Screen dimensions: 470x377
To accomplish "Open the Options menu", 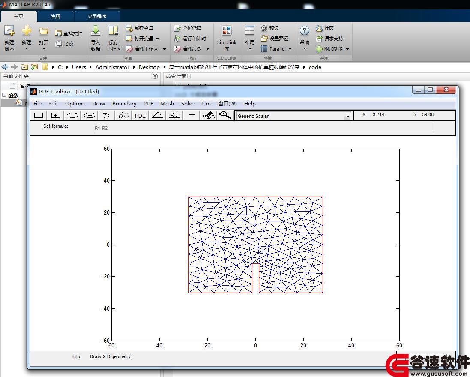I will pos(75,104).
